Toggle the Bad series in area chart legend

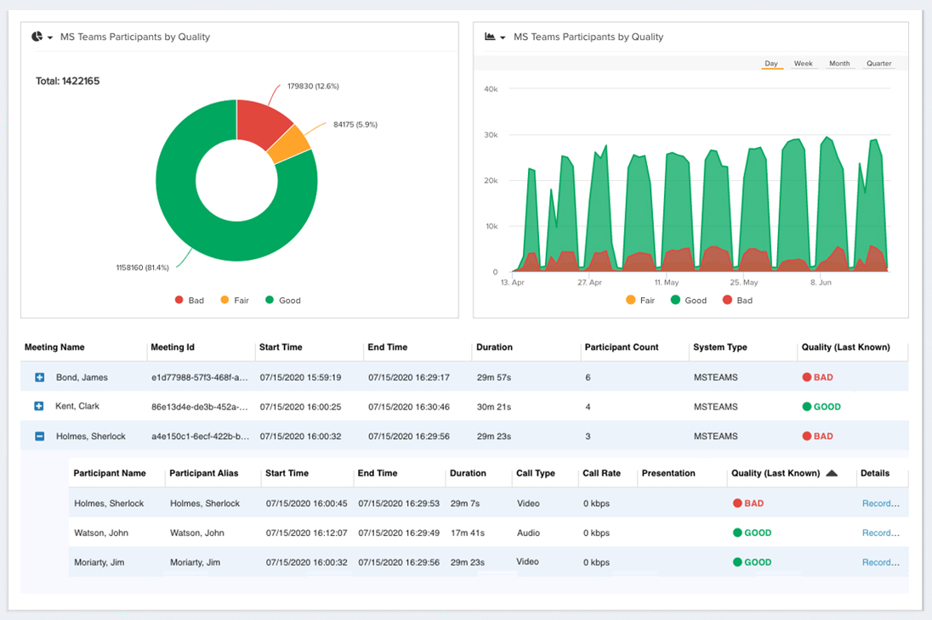pyautogui.click(x=737, y=301)
